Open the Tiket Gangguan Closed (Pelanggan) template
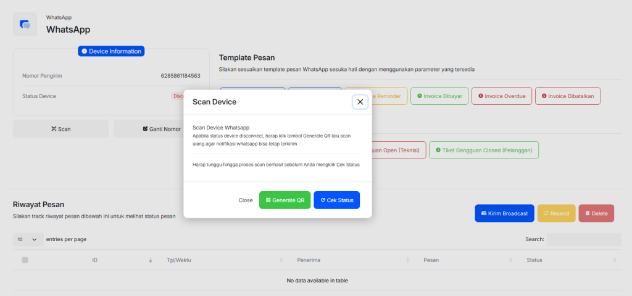This screenshot has width=632, height=296. point(484,150)
